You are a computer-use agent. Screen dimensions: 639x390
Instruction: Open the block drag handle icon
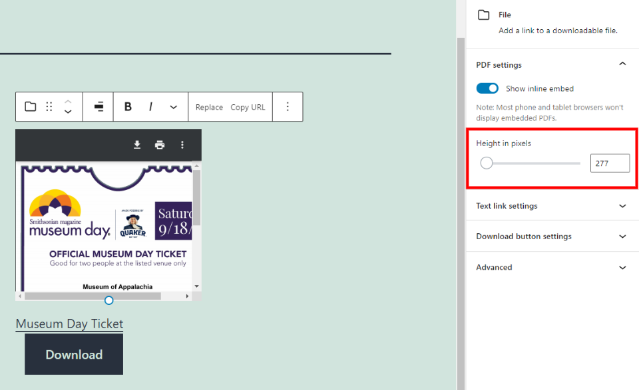click(x=49, y=106)
